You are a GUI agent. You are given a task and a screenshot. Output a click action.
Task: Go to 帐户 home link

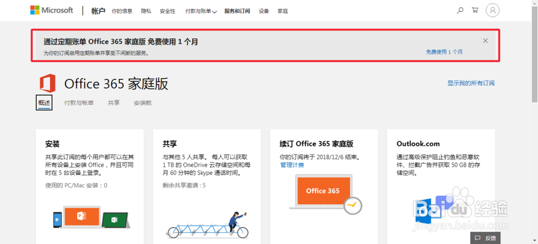pyautogui.click(x=98, y=11)
